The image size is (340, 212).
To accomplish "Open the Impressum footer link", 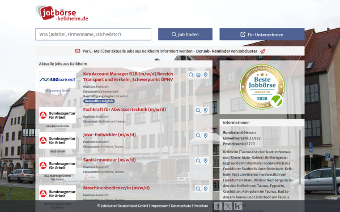I will point(159,206).
